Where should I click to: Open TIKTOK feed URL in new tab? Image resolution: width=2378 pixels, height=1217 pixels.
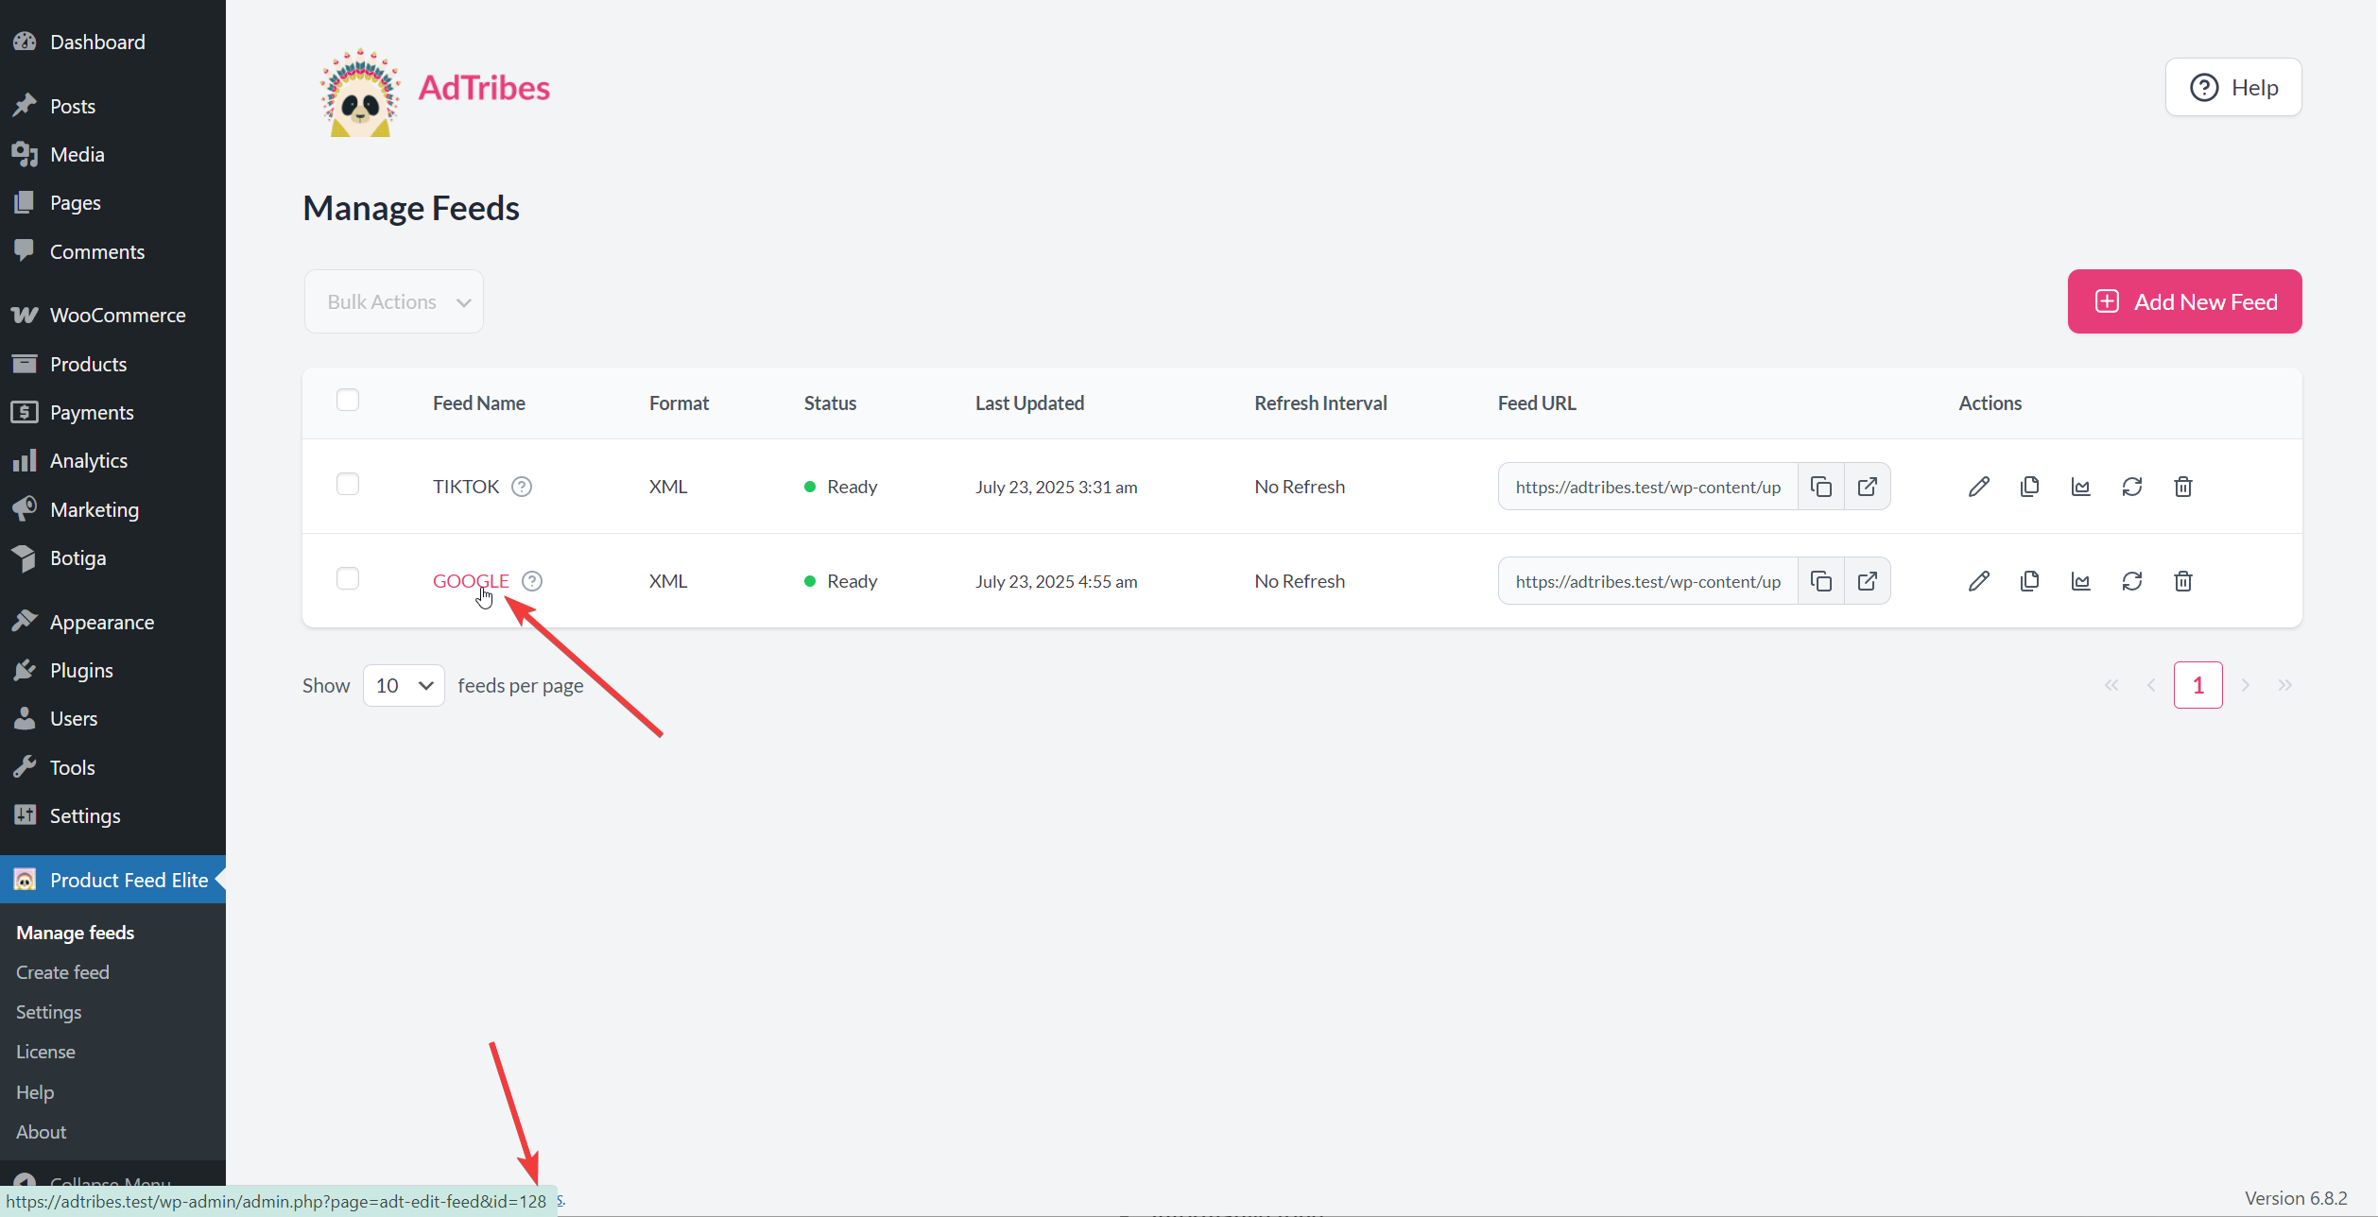tap(1867, 487)
